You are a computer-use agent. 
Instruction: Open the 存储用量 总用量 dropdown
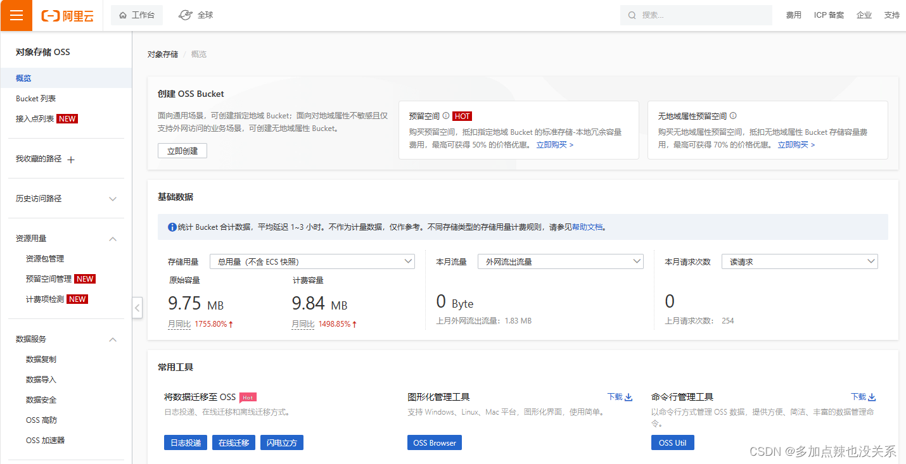point(312,261)
